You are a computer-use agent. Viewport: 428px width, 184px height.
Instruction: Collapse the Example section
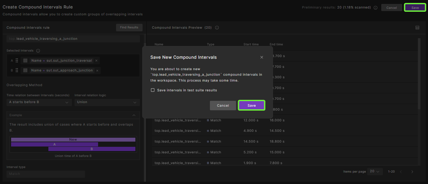(134, 115)
